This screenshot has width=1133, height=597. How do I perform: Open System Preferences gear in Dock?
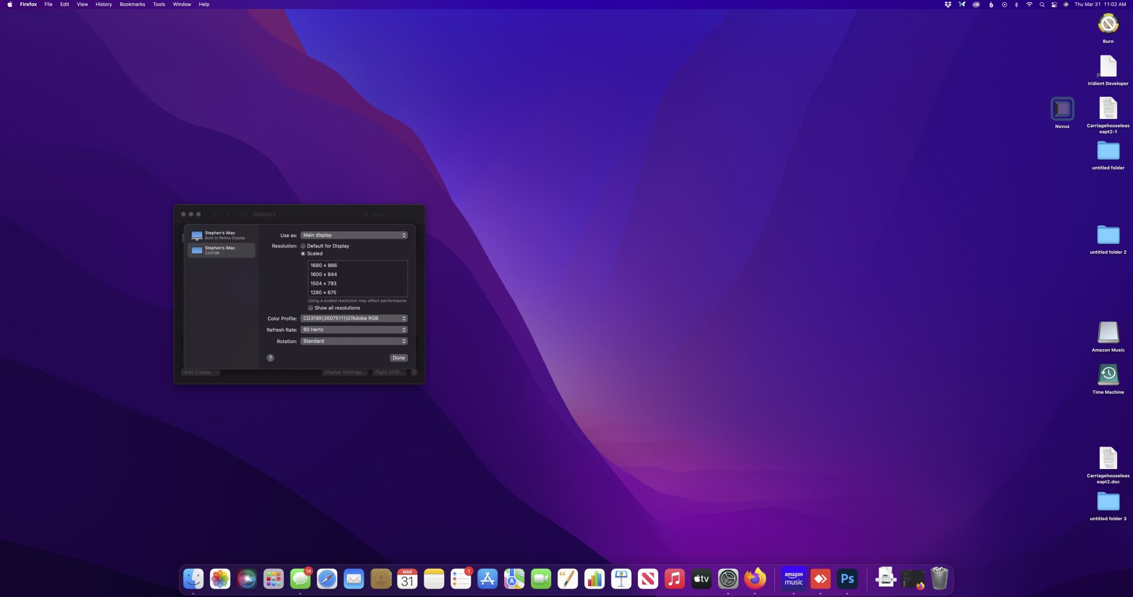click(728, 578)
